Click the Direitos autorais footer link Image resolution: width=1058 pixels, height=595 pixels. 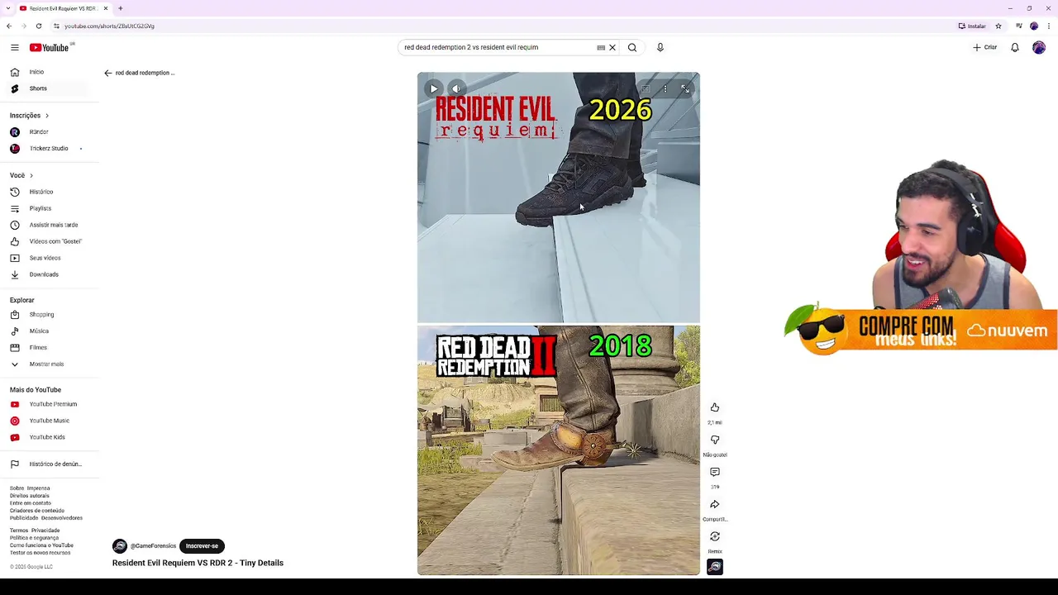[30, 496]
